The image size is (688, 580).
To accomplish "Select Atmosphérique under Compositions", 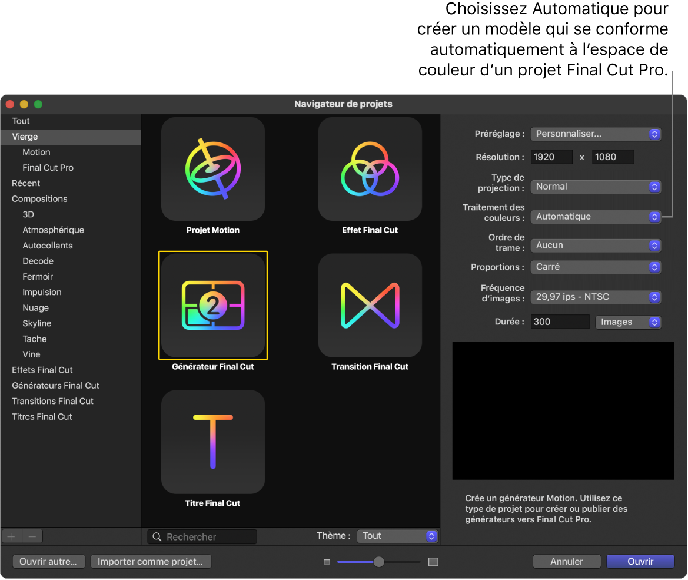I will (x=53, y=230).
